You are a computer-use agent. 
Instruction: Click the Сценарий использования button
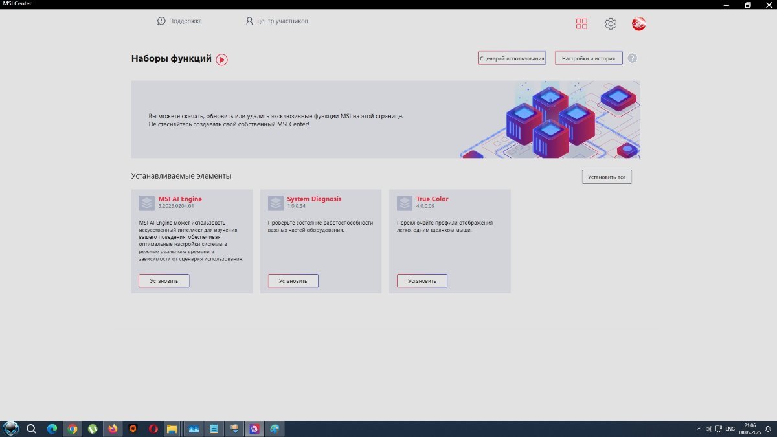point(512,58)
